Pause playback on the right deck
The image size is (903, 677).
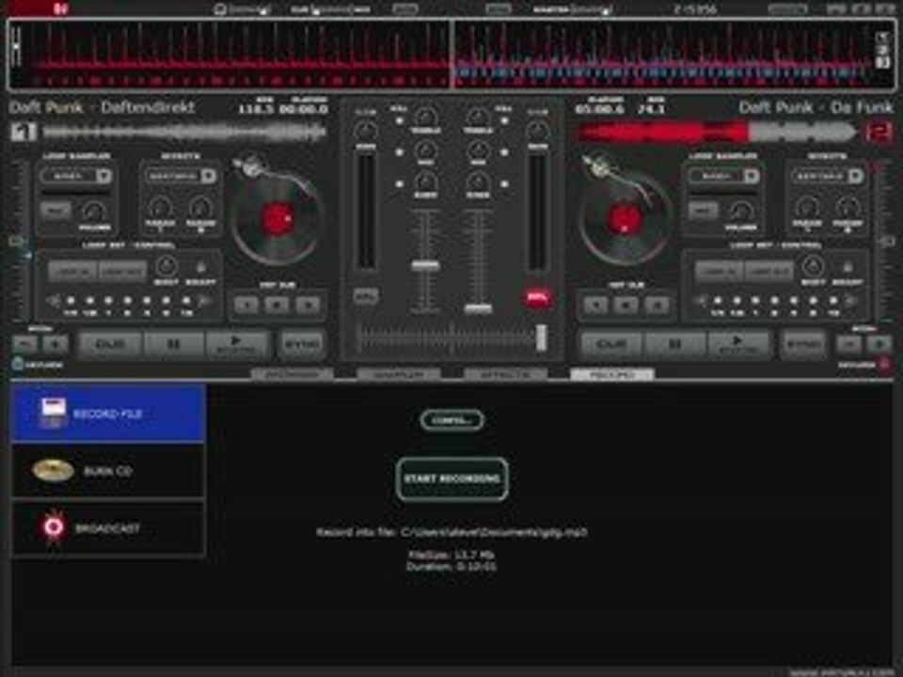pos(674,344)
